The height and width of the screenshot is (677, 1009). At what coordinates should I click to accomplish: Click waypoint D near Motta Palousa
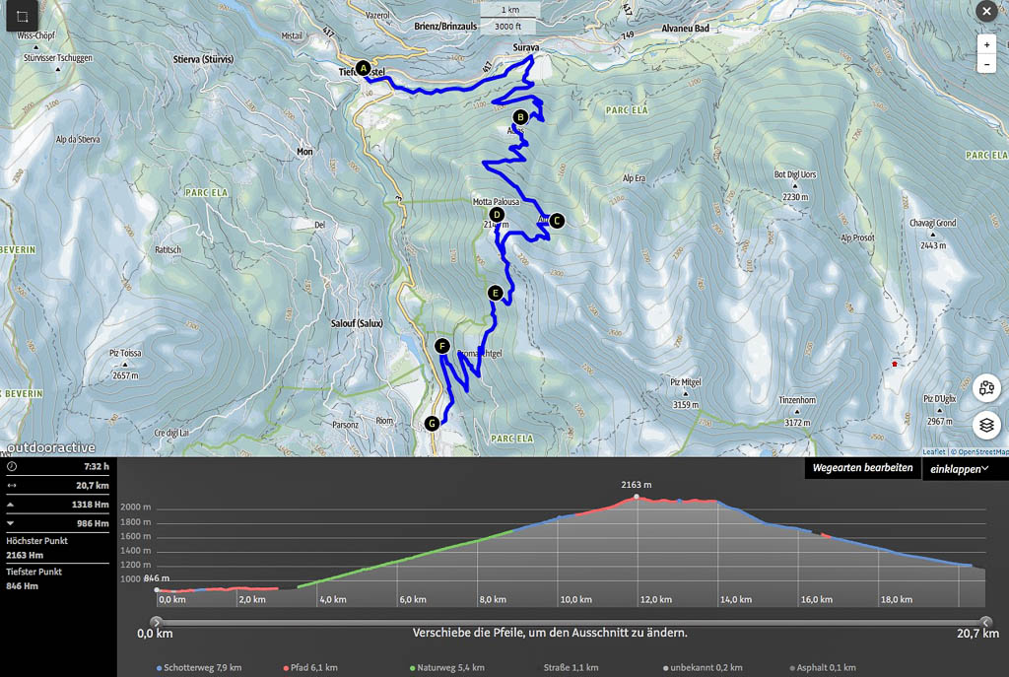coord(497,215)
